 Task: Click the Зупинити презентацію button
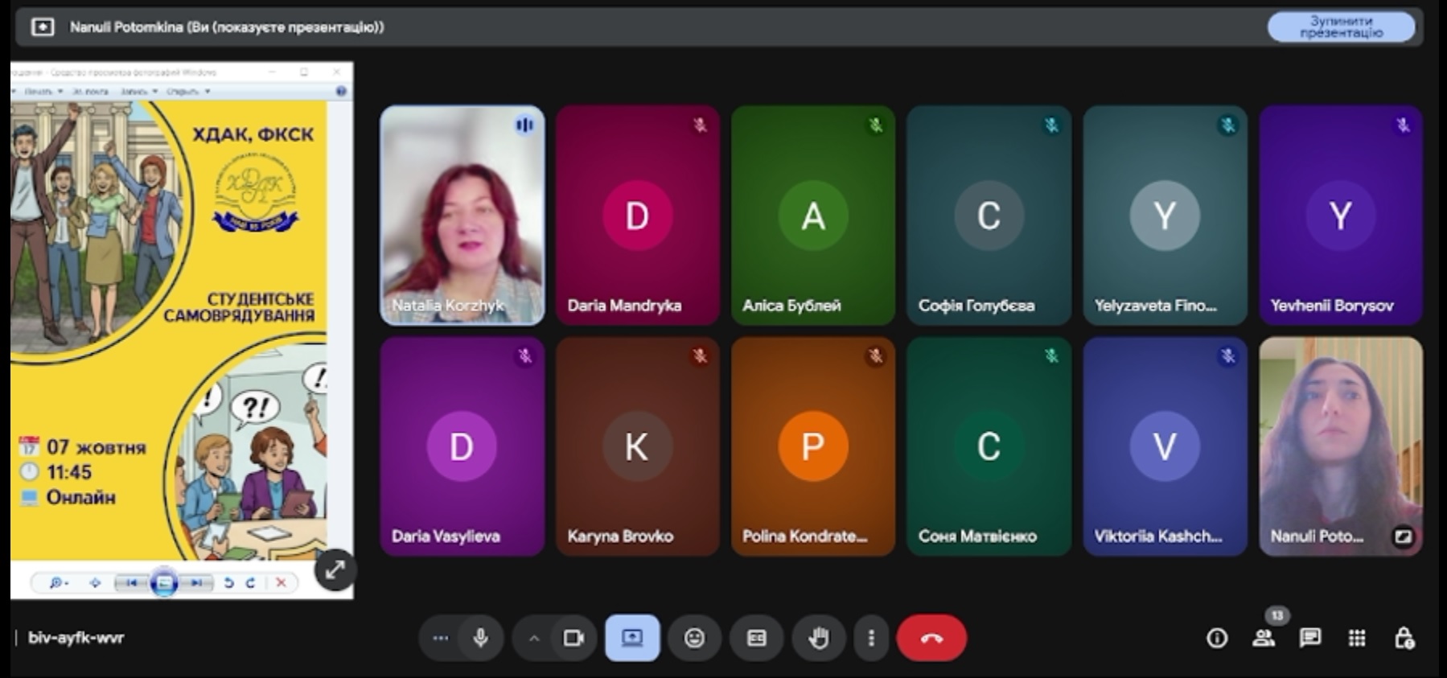point(1340,27)
